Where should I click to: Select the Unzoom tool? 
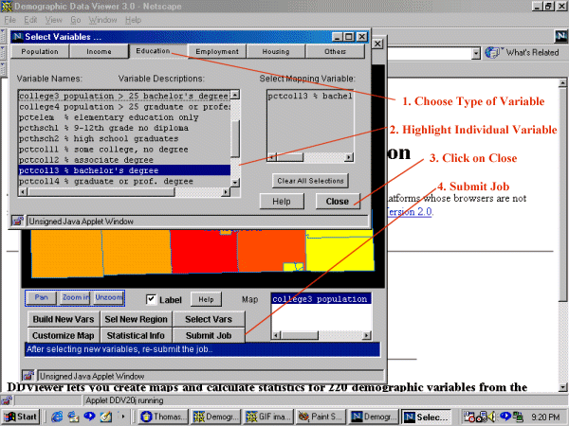(x=108, y=297)
